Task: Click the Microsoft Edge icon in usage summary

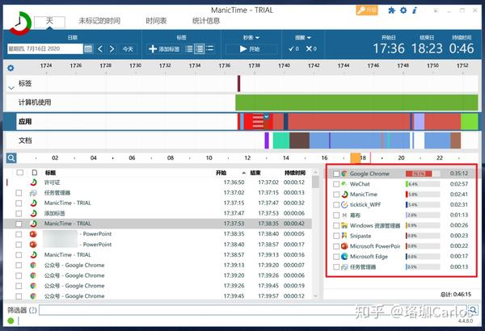Action: pyautogui.click(x=344, y=256)
